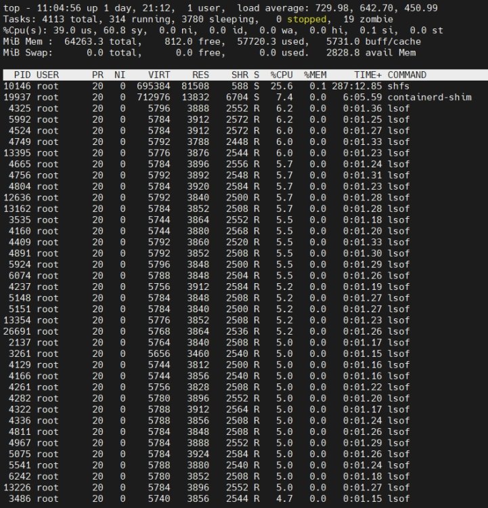The width and height of the screenshot is (488, 508).
Task: Click PID 5992 lsof row
Action: (206, 119)
